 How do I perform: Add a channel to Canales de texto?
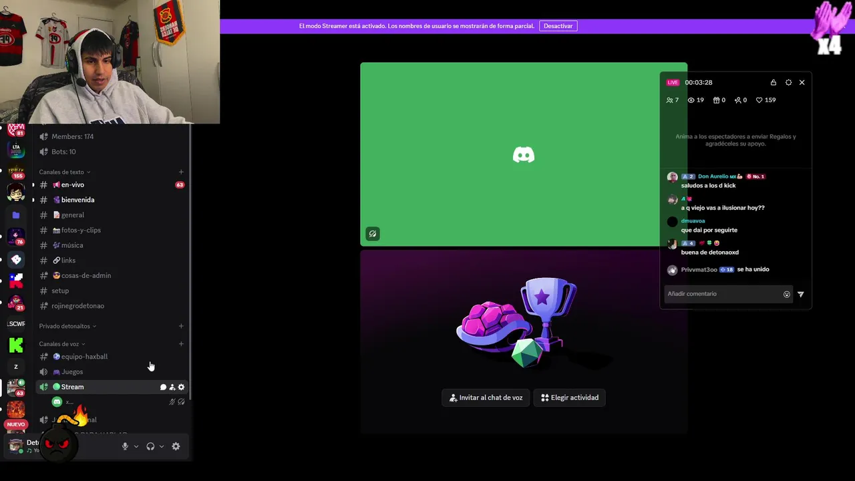tap(181, 172)
